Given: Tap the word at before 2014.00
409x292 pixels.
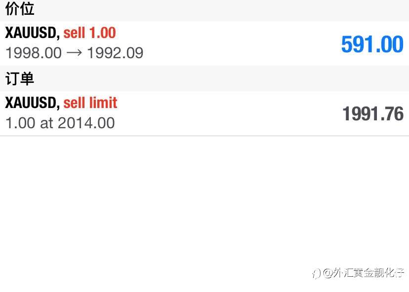Looking at the screenshot, I should point(46,123).
